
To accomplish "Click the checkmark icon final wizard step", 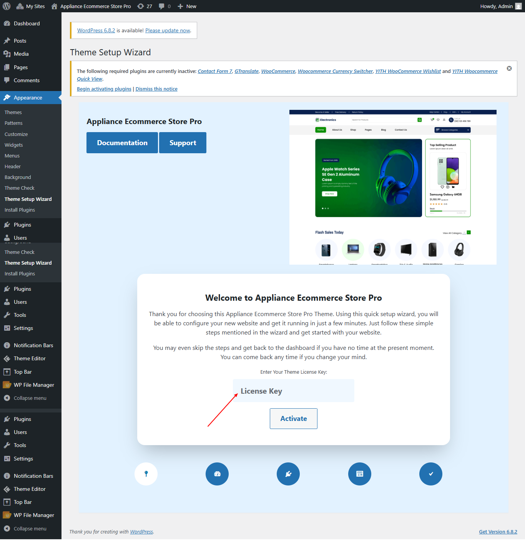I will click(430, 474).
